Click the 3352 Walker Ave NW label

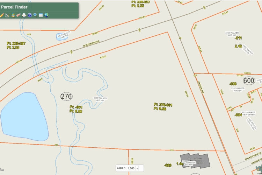click(x=238, y=90)
